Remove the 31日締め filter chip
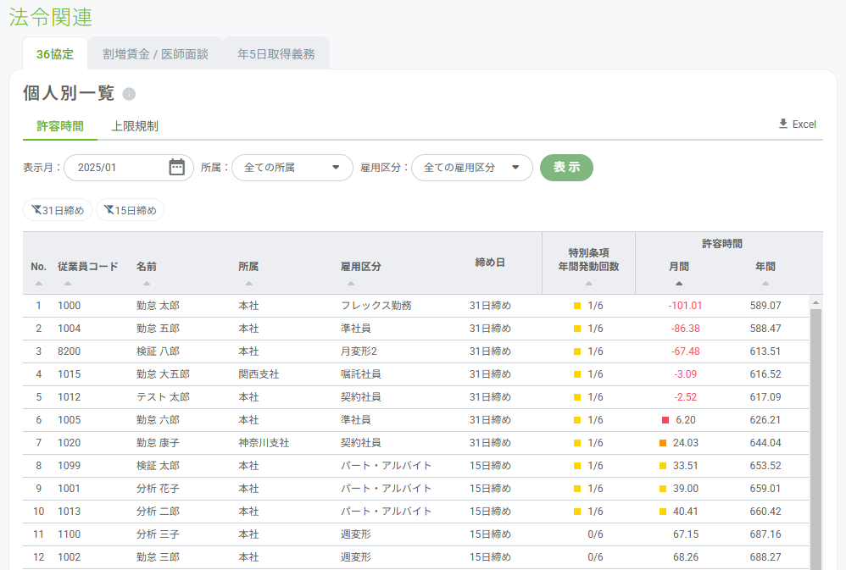The image size is (846, 570). tap(58, 210)
